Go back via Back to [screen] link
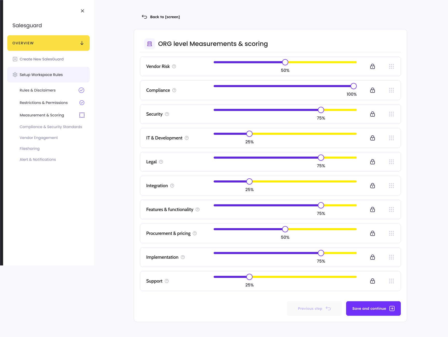 (161, 17)
